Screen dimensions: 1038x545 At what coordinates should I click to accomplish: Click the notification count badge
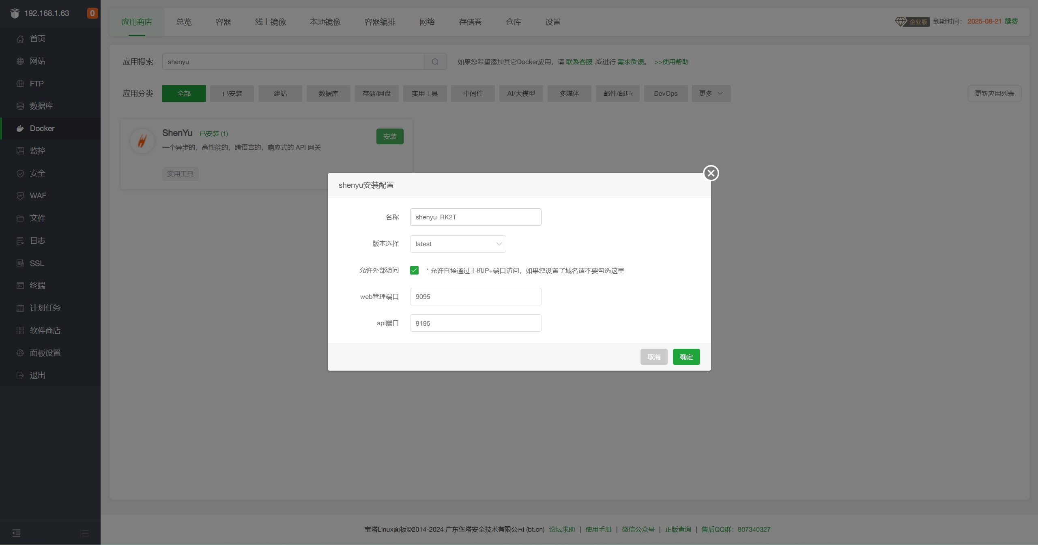92,13
